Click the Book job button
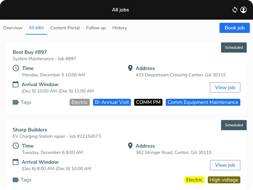253x190 pixels. pos(234,28)
